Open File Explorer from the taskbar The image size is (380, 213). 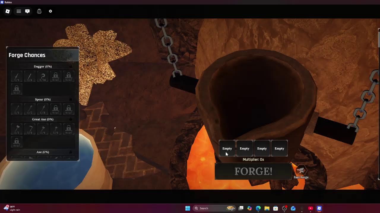pyautogui.click(x=267, y=208)
